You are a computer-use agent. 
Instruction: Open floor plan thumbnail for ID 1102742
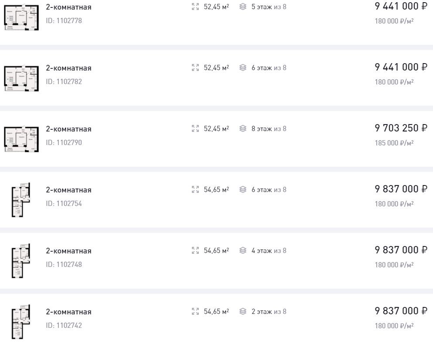[x=20, y=322]
